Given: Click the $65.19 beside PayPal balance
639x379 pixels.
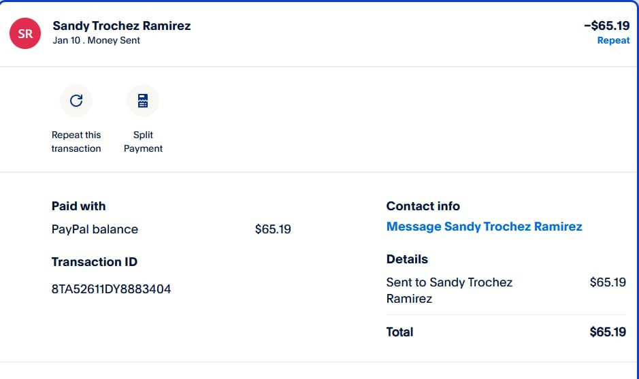Looking at the screenshot, I should click(x=273, y=229).
